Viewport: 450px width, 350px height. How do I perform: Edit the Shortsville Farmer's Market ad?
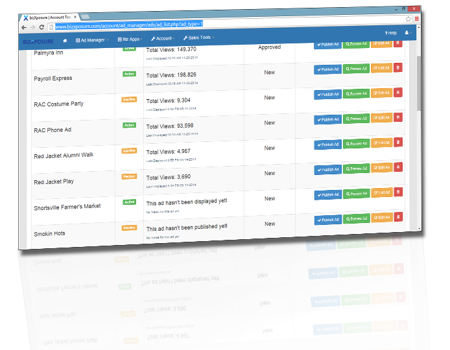(382, 192)
